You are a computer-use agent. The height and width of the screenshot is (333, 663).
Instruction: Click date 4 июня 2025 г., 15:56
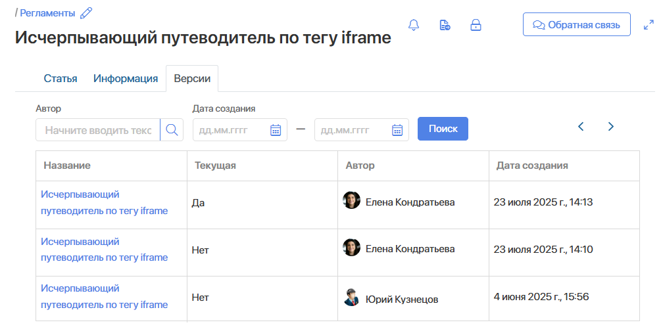(541, 297)
